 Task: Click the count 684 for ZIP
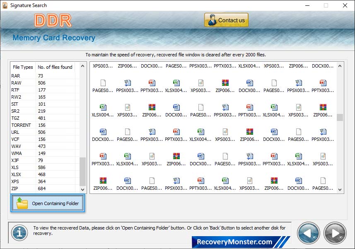[x=42, y=189]
